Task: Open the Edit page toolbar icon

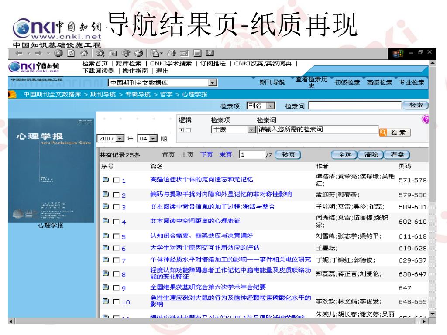Action: [x=184, y=53]
